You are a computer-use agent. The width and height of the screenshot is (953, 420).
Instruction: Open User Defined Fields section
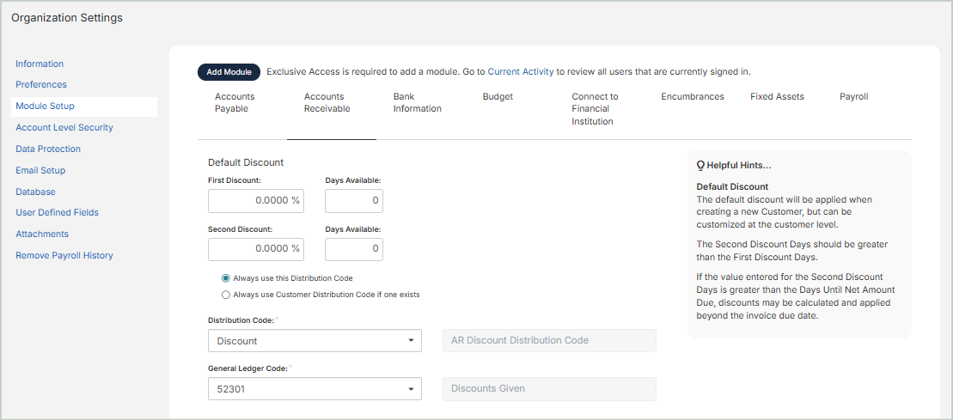tap(57, 213)
